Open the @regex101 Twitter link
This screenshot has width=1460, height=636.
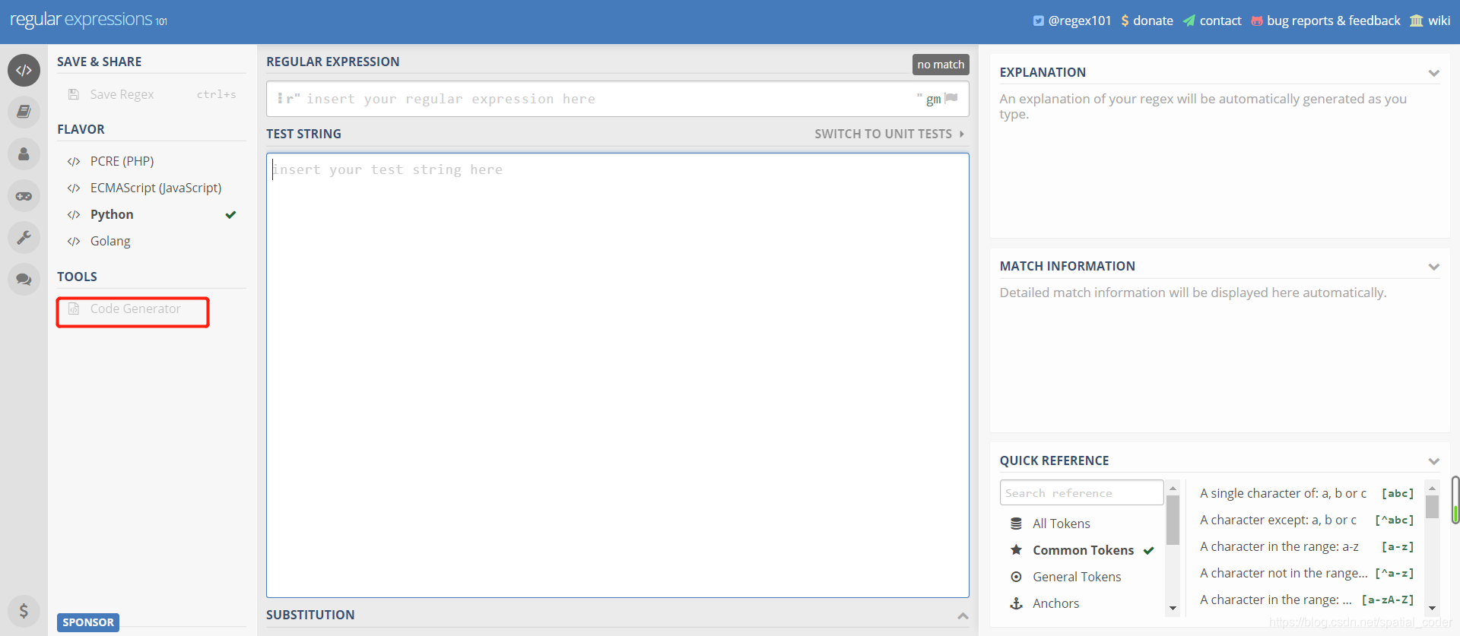pyautogui.click(x=1072, y=21)
